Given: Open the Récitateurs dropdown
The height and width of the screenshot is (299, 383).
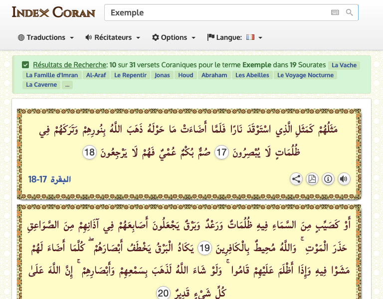Looking at the screenshot, I should [113, 37].
